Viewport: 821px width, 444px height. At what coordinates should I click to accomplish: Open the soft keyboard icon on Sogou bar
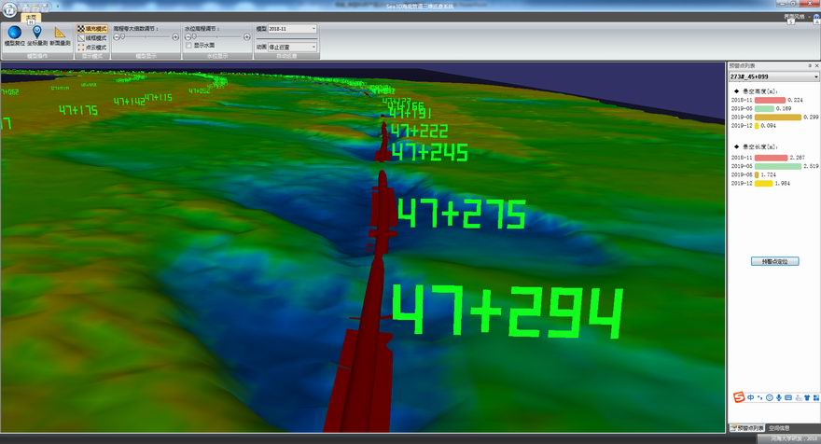[x=788, y=398]
